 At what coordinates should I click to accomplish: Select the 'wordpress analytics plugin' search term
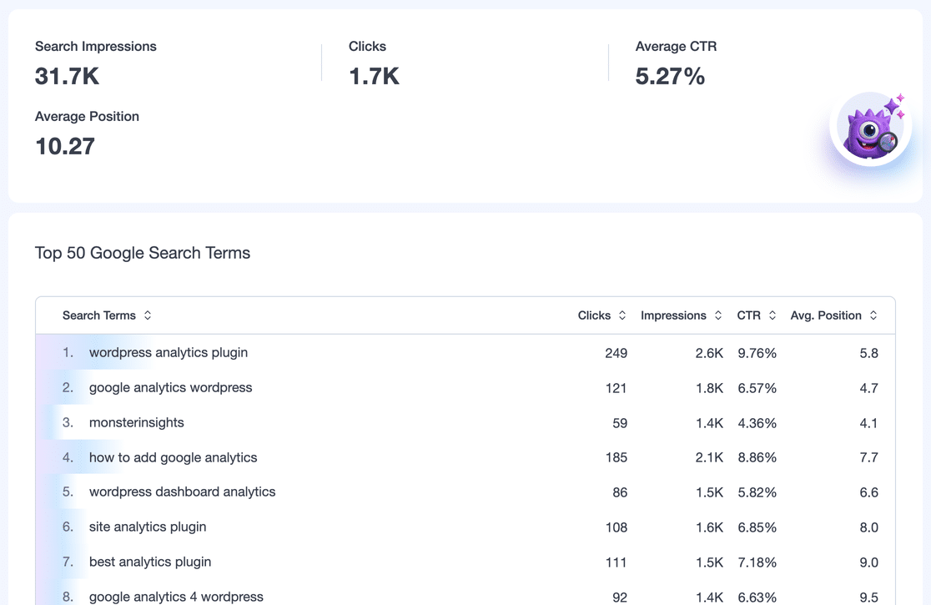coord(169,353)
